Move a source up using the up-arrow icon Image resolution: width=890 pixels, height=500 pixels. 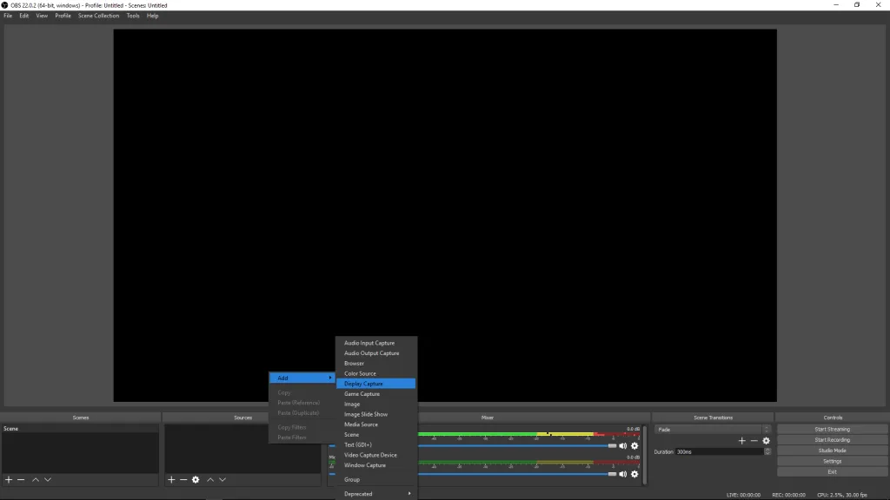click(x=210, y=479)
